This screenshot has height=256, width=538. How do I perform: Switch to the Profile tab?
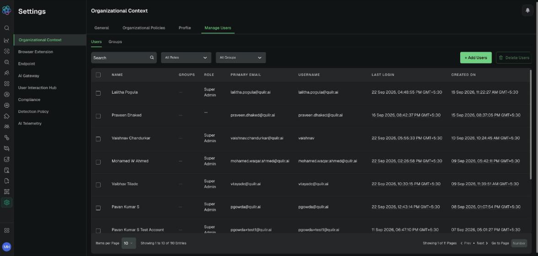tap(184, 28)
